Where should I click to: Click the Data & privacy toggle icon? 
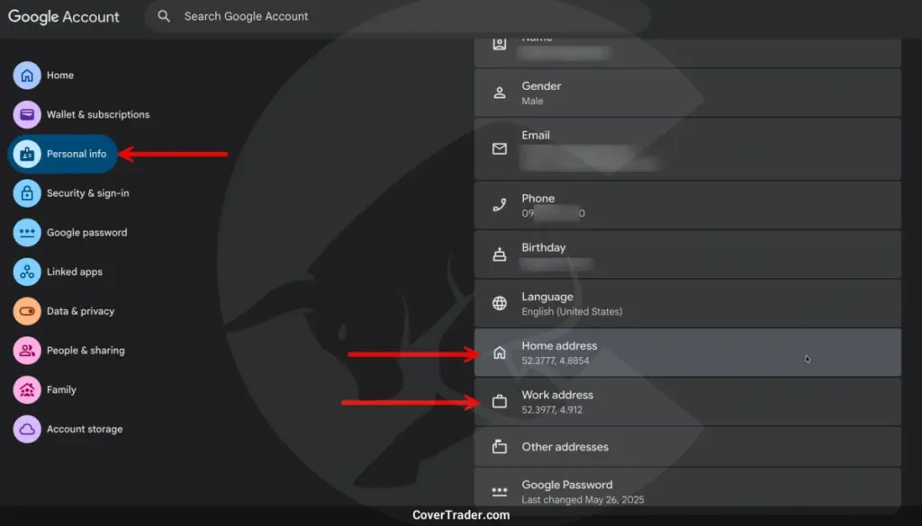[27, 311]
